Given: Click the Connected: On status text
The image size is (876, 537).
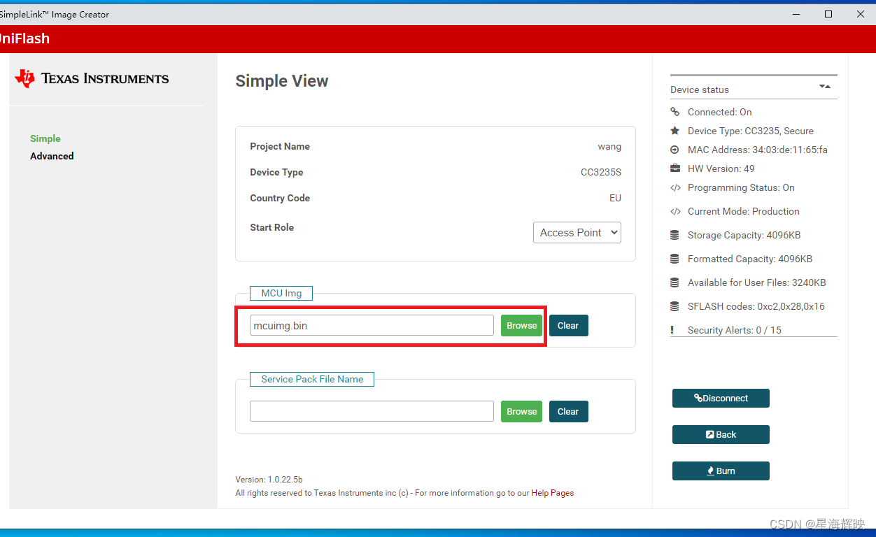Looking at the screenshot, I should coord(720,112).
